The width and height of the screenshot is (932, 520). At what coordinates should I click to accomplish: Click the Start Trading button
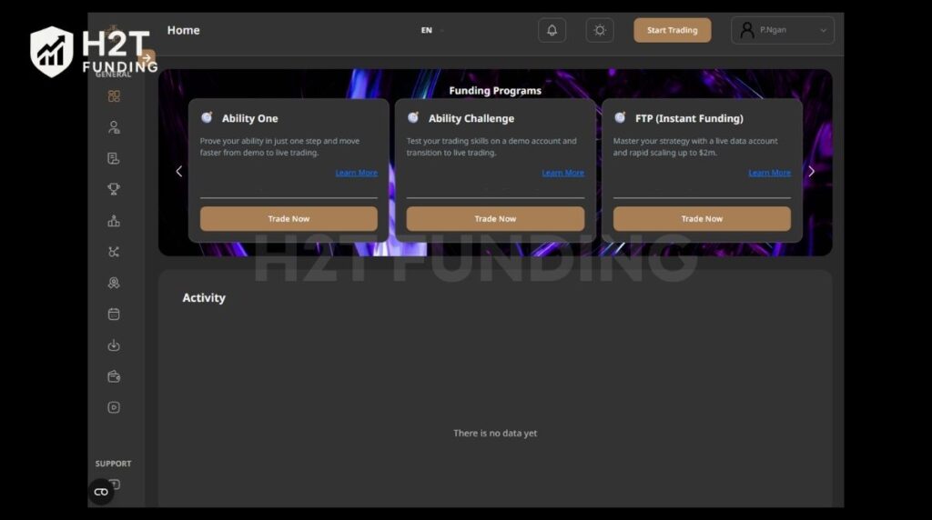pos(673,30)
